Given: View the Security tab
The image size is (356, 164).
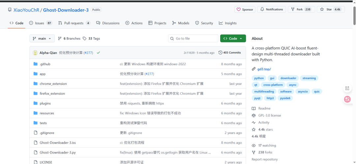Looking at the screenshot, I should (204, 23).
